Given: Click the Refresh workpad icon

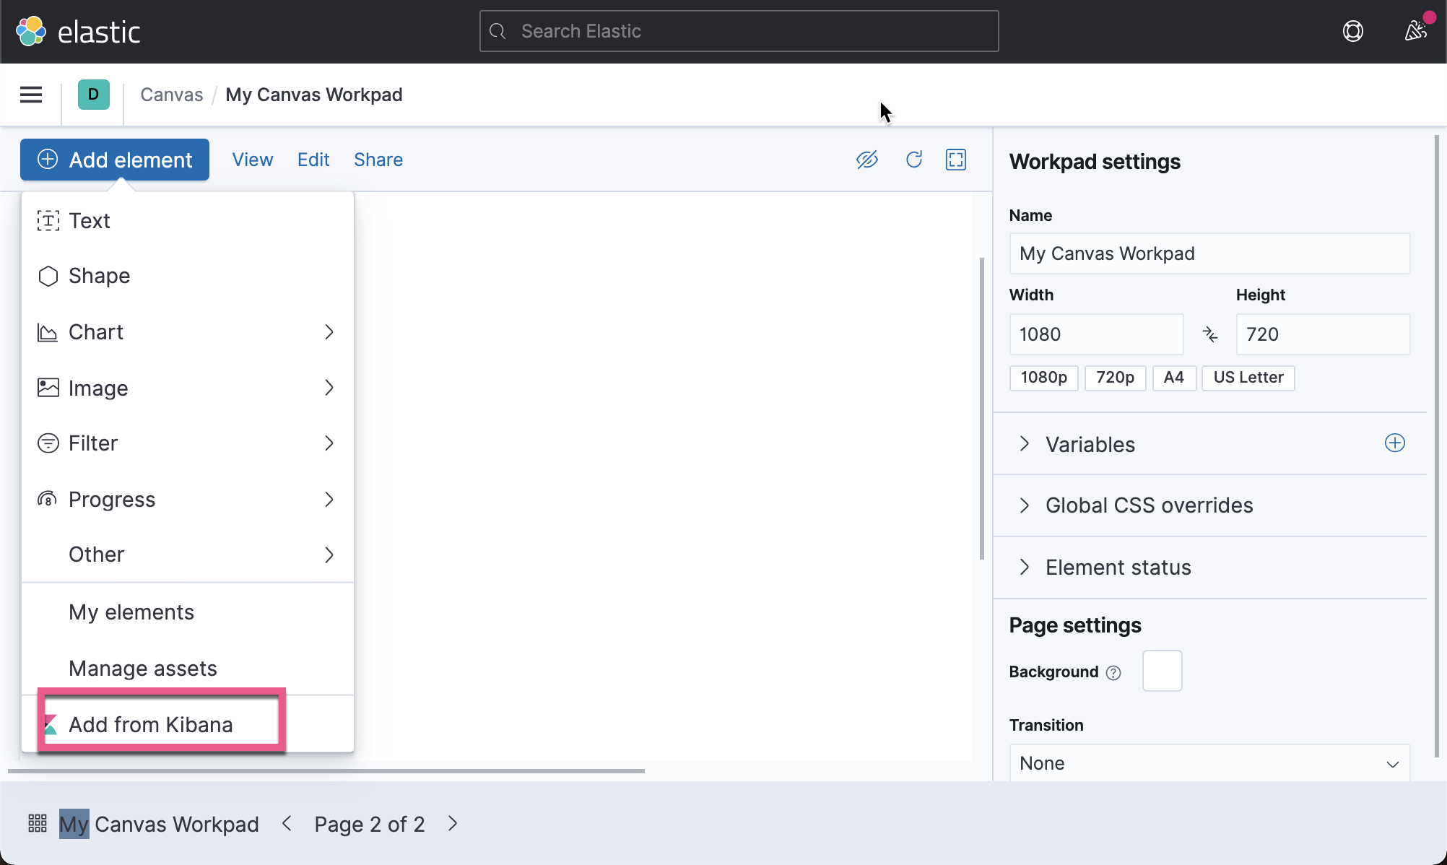Looking at the screenshot, I should pyautogui.click(x=913, y=160).
